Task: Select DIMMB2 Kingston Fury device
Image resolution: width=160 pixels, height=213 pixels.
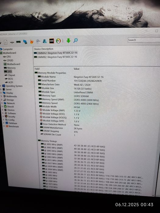Action: (57, 57)
